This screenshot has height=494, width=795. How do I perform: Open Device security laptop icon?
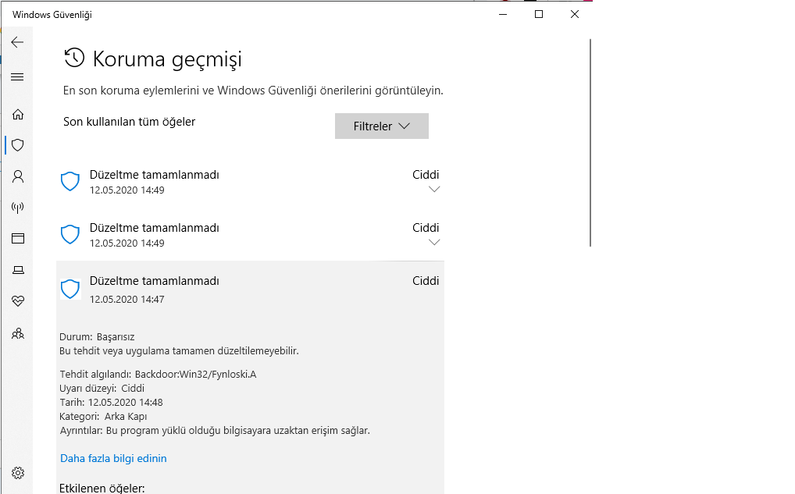tap(17, 270)
